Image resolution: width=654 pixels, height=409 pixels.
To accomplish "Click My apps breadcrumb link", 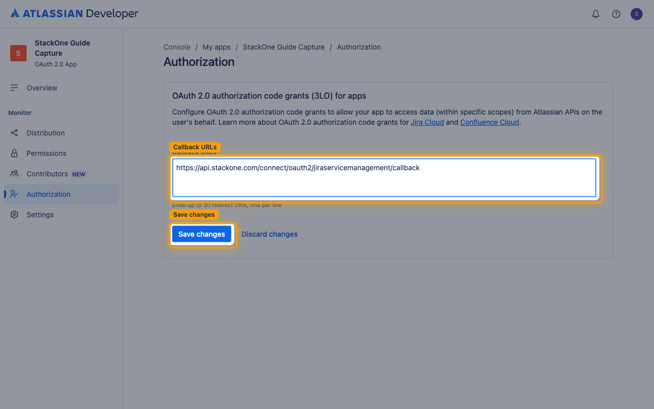I will coord(217,47).
